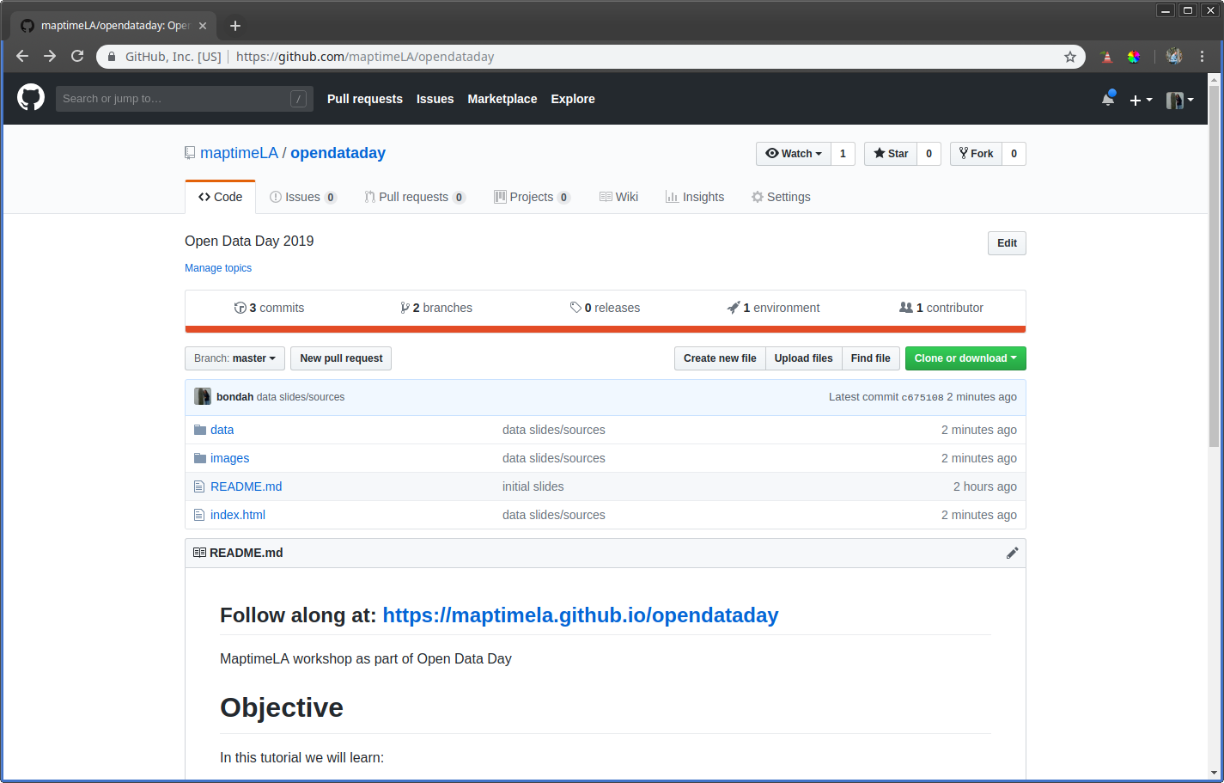
Task: Open the Watch dropdown
Action: point(794,154)
